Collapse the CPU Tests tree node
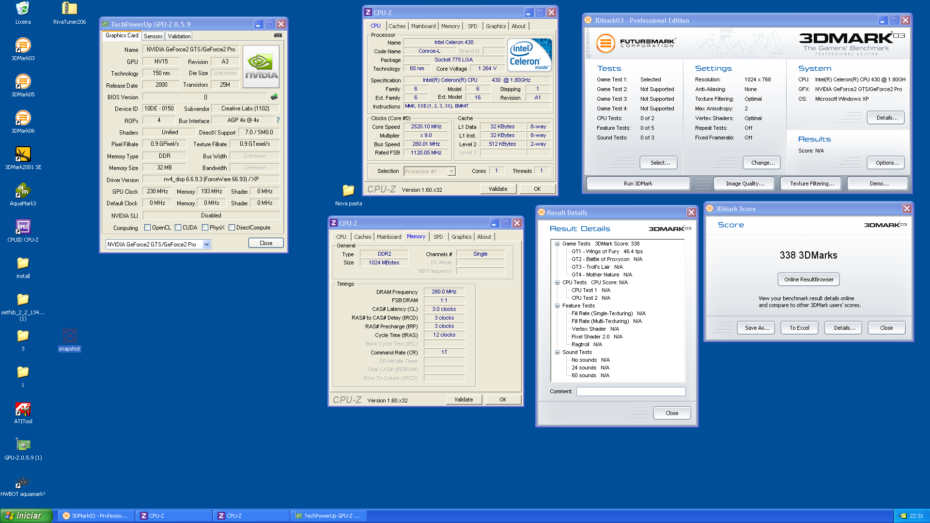The image size is (930, 523). (x=557, y=283)
